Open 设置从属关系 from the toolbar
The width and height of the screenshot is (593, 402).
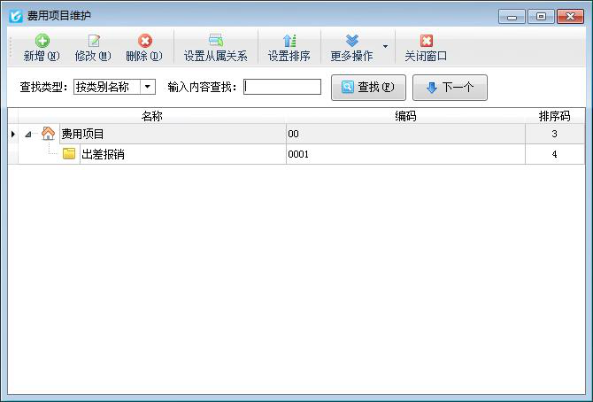(x=215, y=48)
